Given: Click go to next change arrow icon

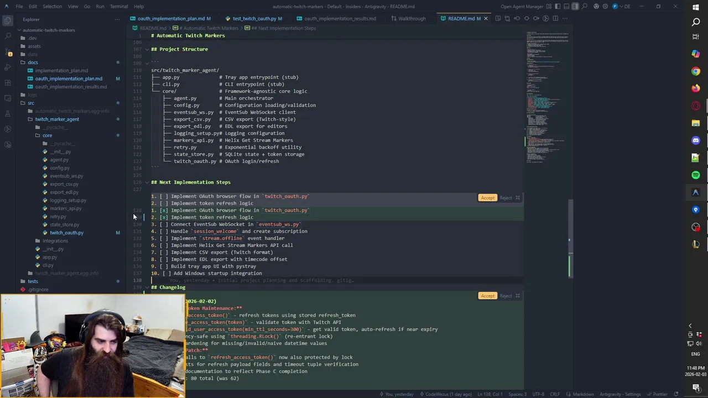Looking at the screenshot, I should tap(536, 18).
